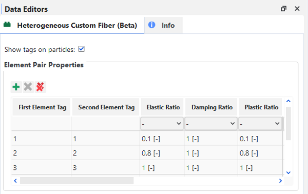Select Elastic Ratio cell 0.1 [-]

[162, 139]
